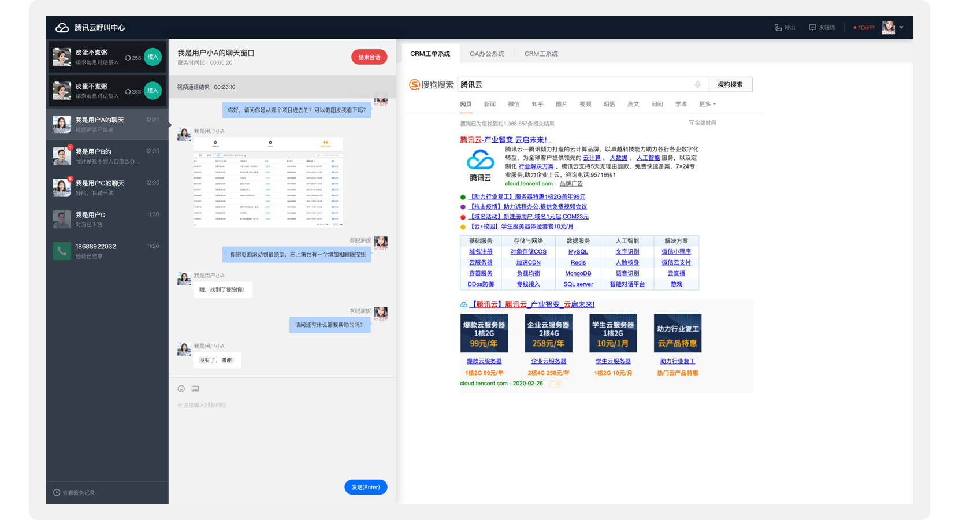Viewport: 959px width, 520px height.
Task: Select the 网页 search category
Action: (466, 104)
